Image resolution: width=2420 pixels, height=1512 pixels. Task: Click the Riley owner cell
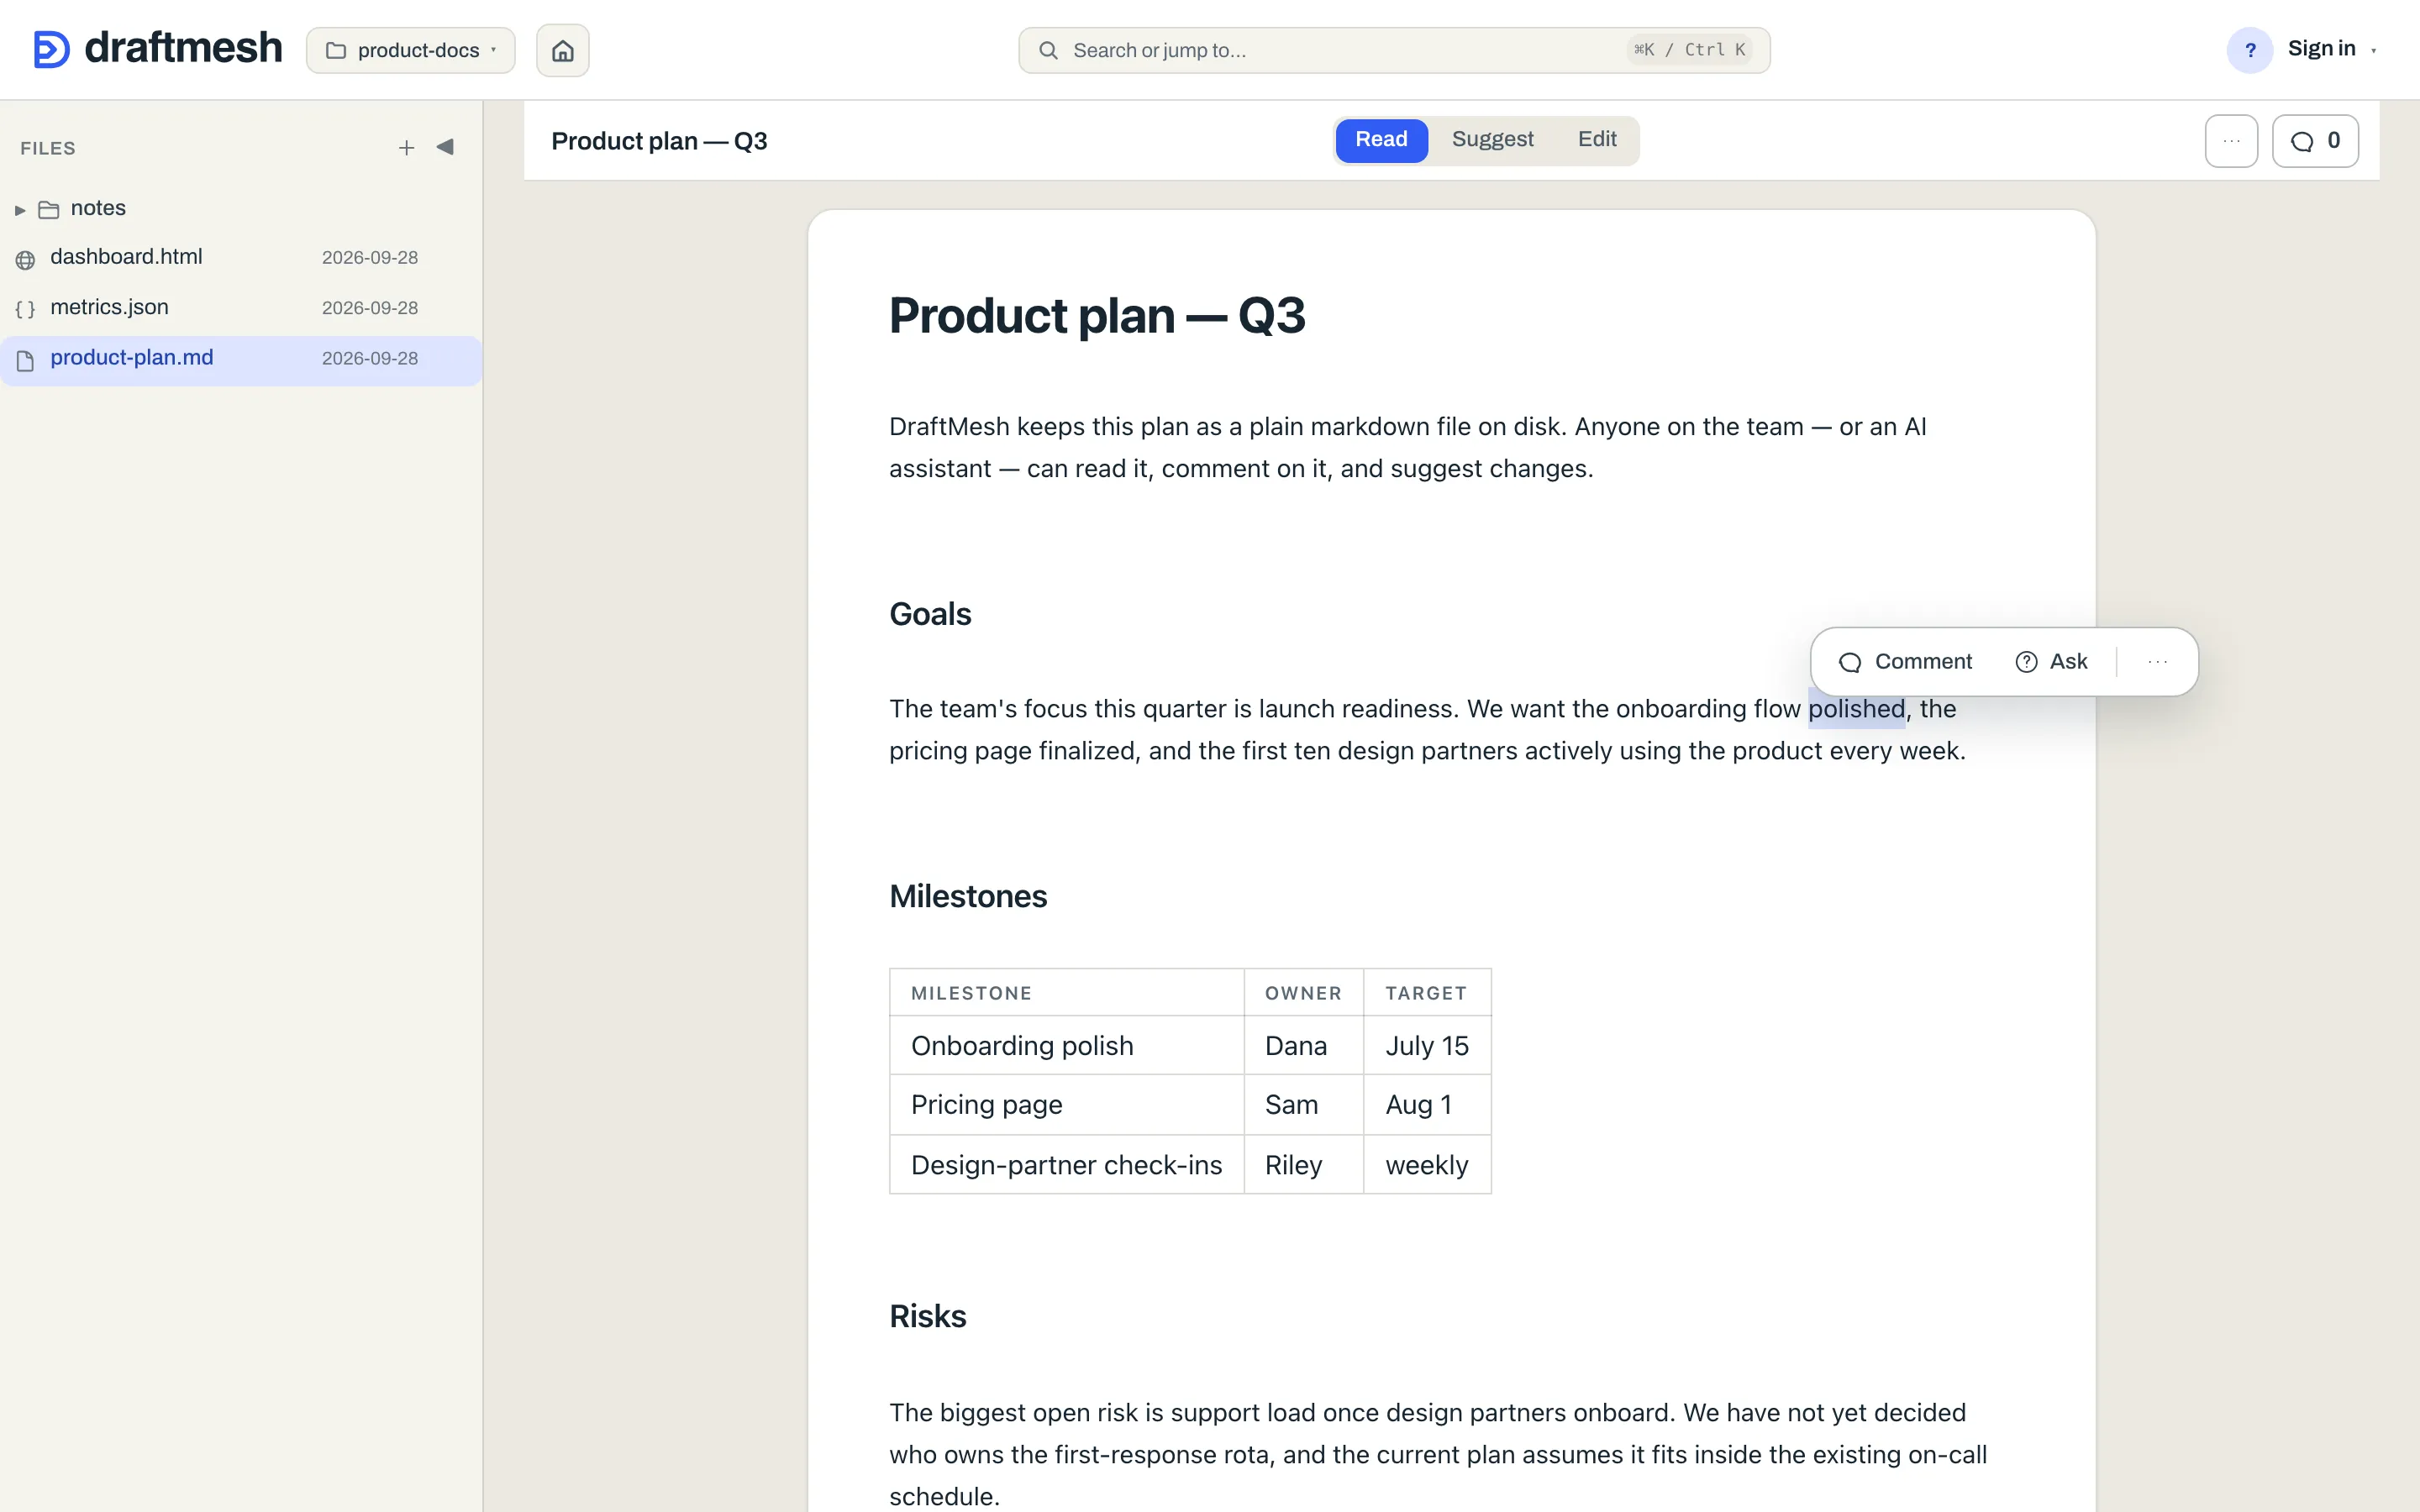coord(1303,1165)
